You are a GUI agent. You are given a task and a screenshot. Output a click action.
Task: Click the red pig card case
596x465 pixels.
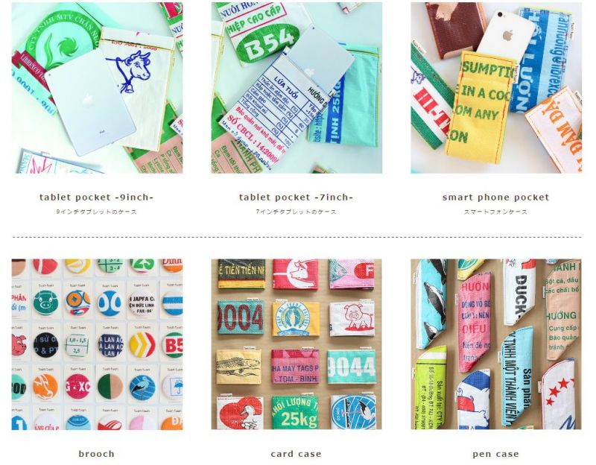click(352, 318)
